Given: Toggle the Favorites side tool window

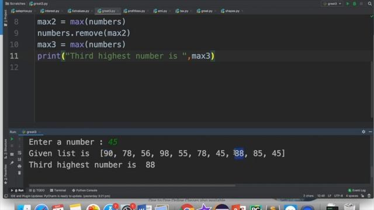Looking at the screenshot, I should click(x=5, y=174).
